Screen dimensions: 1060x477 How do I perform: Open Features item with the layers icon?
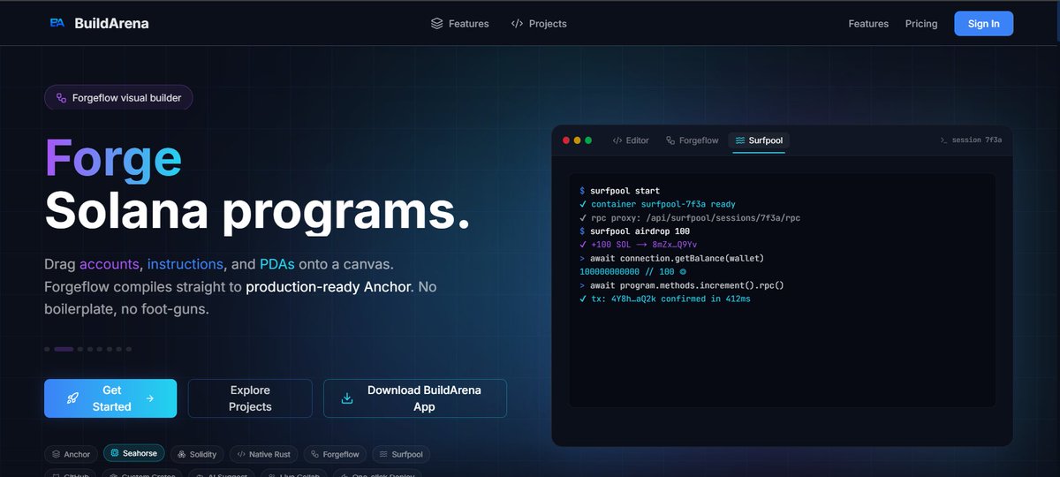point(460,24)
